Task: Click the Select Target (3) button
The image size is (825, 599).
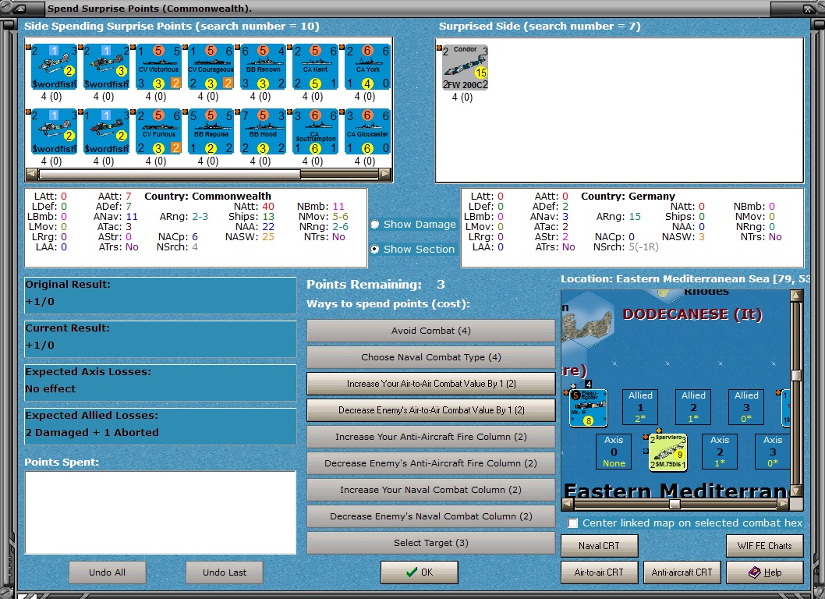Action: [x=431, y=543]
